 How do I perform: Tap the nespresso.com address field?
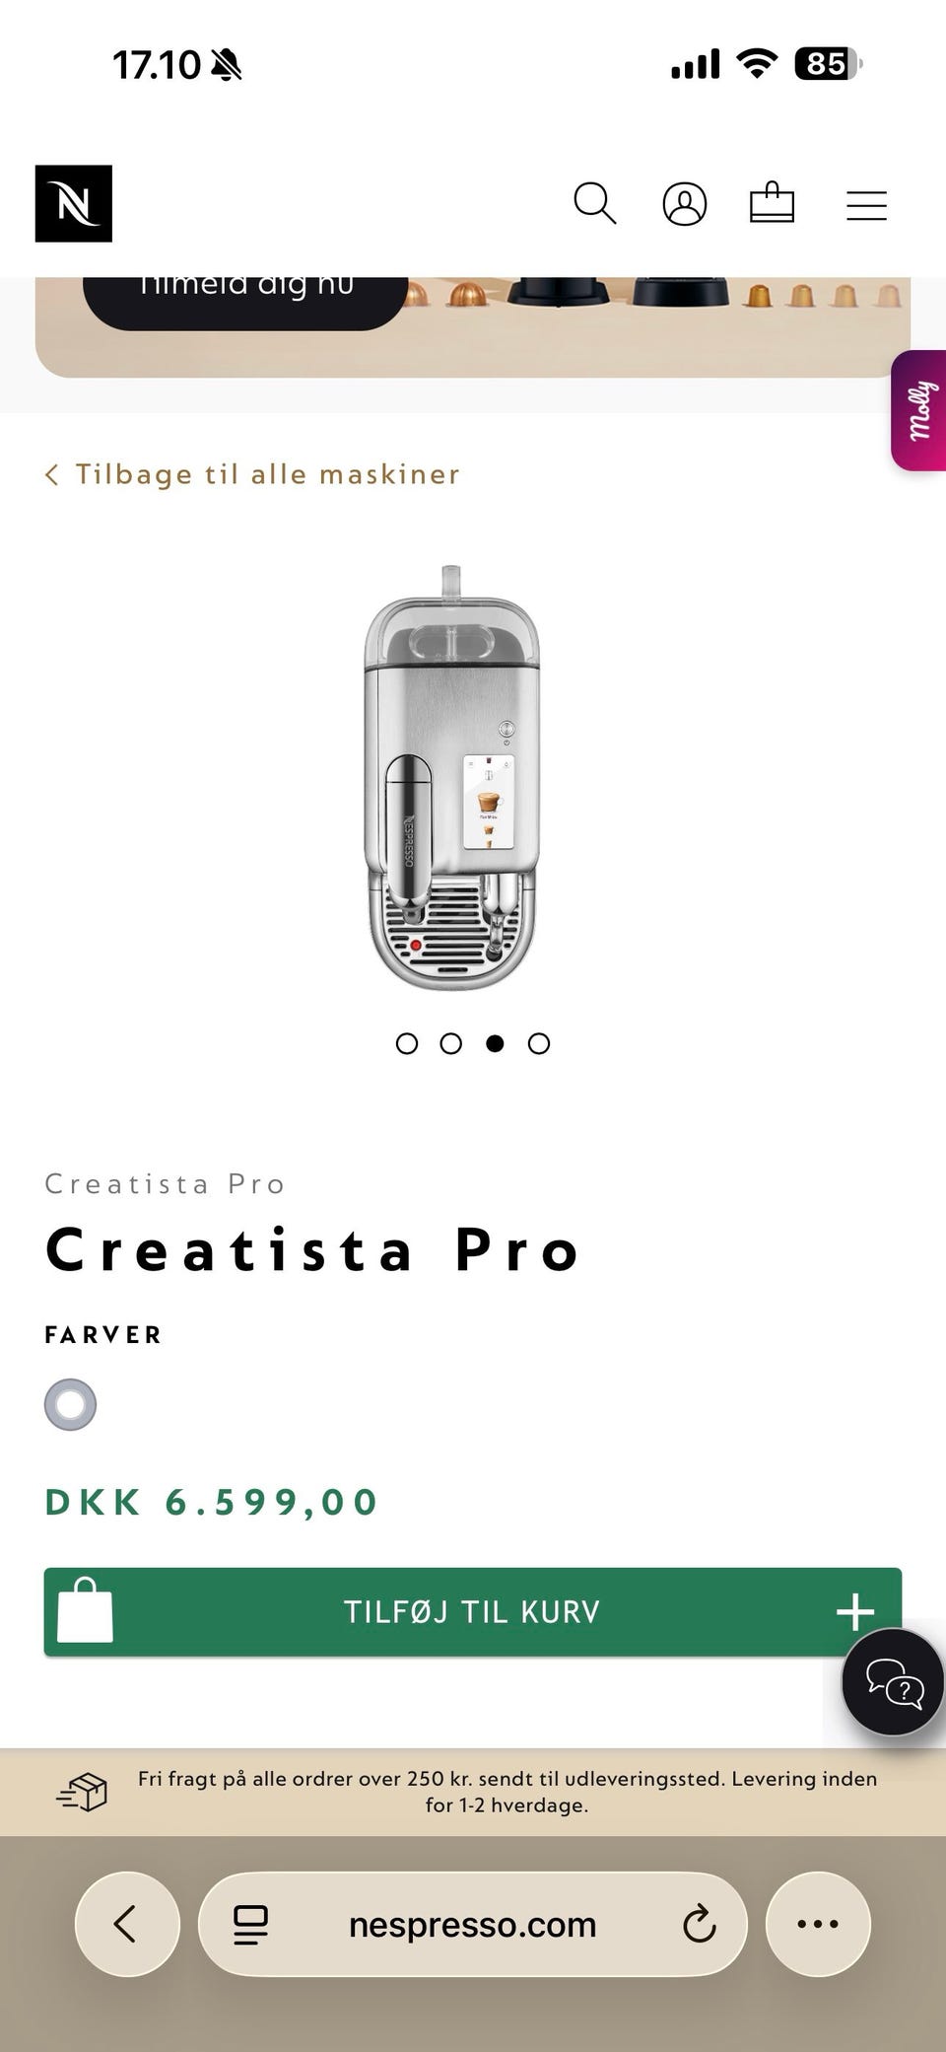473,1924
